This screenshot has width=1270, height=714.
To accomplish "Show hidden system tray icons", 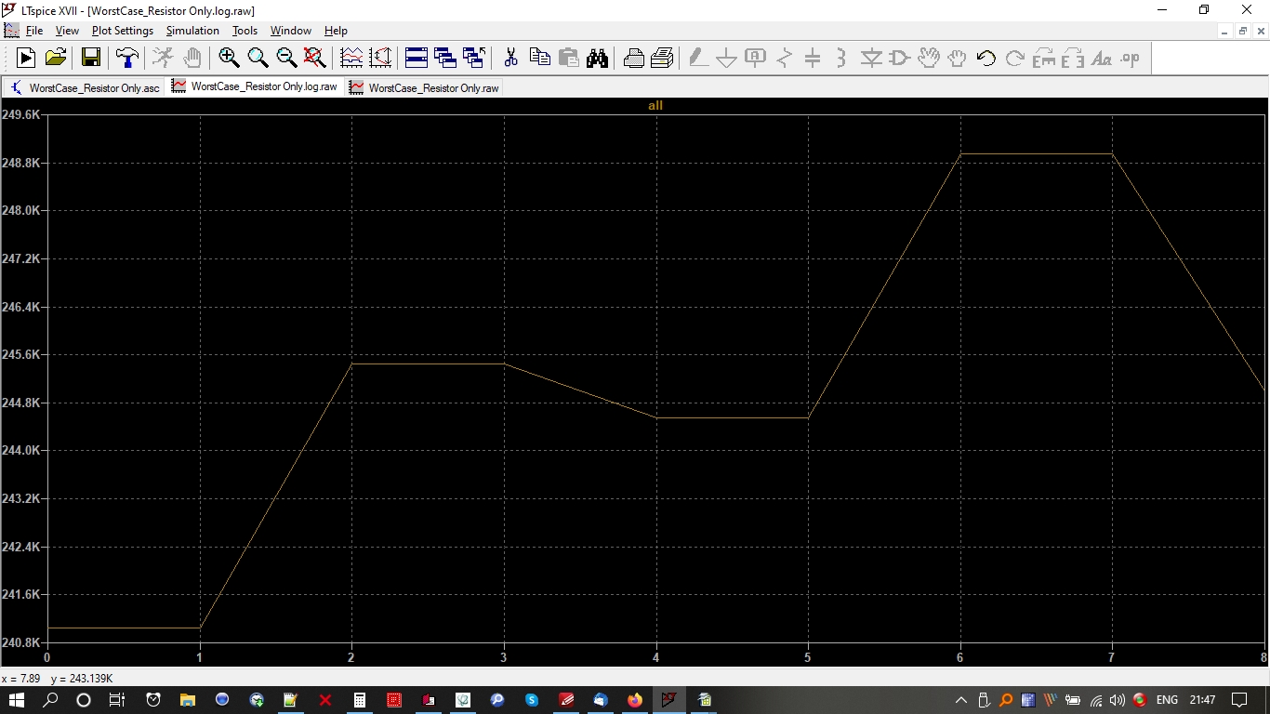I will [x=960, y=699].
